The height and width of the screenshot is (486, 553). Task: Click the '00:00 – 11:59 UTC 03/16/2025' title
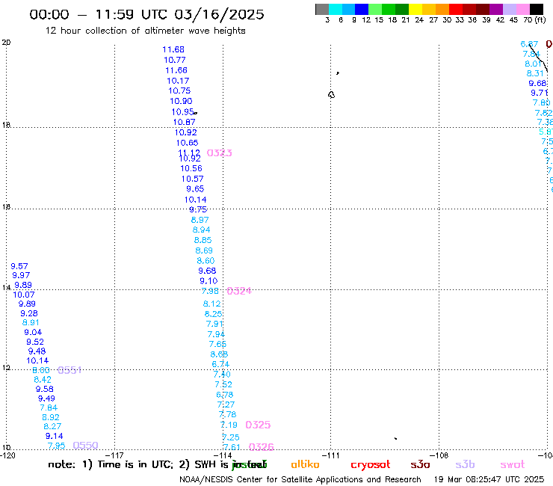tap(146, 14)
